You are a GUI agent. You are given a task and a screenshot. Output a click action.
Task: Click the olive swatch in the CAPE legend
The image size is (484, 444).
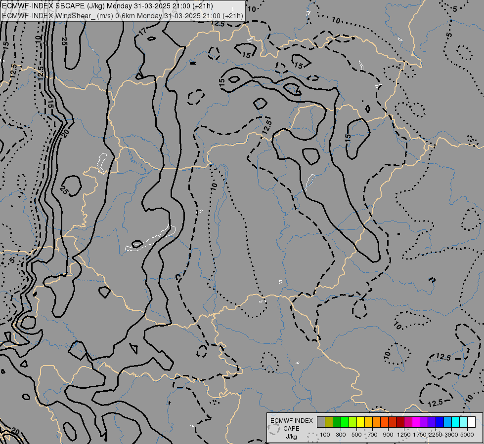click(329, 422)
